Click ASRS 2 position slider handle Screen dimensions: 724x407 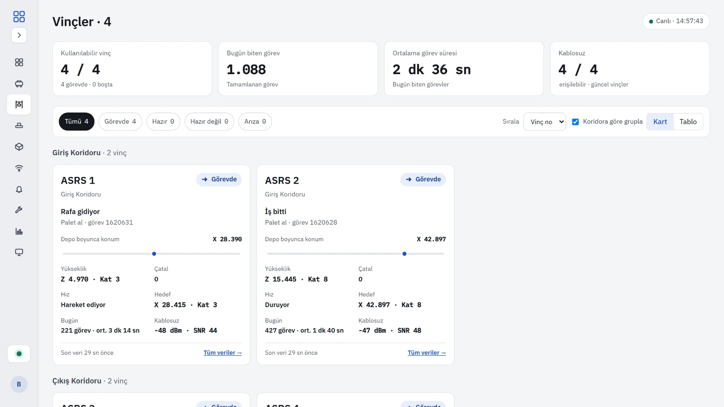coord(404,254)
